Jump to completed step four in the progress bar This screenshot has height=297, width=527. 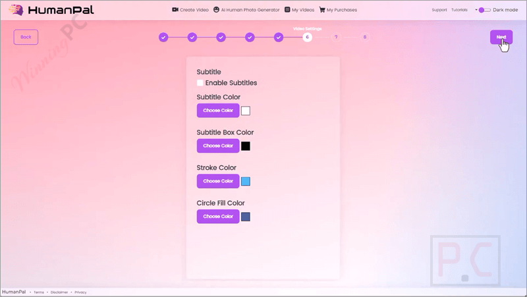coord(250,38)
